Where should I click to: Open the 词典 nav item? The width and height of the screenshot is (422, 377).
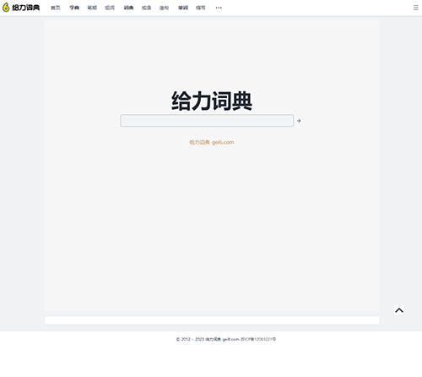tap(128, 8)
